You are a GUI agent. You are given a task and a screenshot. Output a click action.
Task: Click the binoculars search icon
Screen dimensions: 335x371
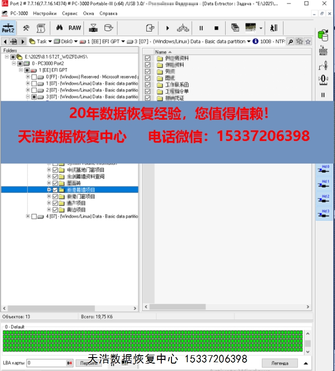click(x=60, y=28)
